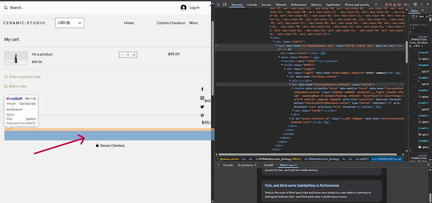Open the drawer Autofill tab
Screen dimensions: 432x203
pyautogui.click(x=268, y=165)
